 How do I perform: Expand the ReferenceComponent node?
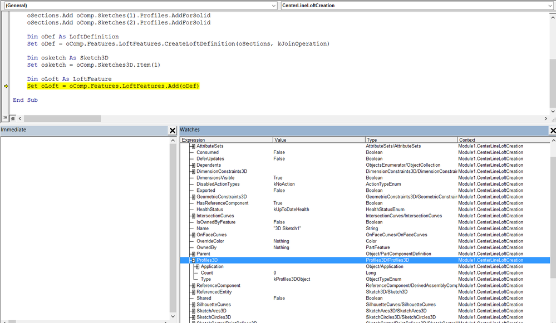coord(193,285)
